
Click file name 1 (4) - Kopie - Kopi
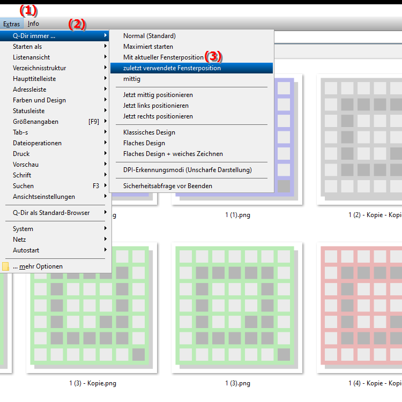point(375,383)
